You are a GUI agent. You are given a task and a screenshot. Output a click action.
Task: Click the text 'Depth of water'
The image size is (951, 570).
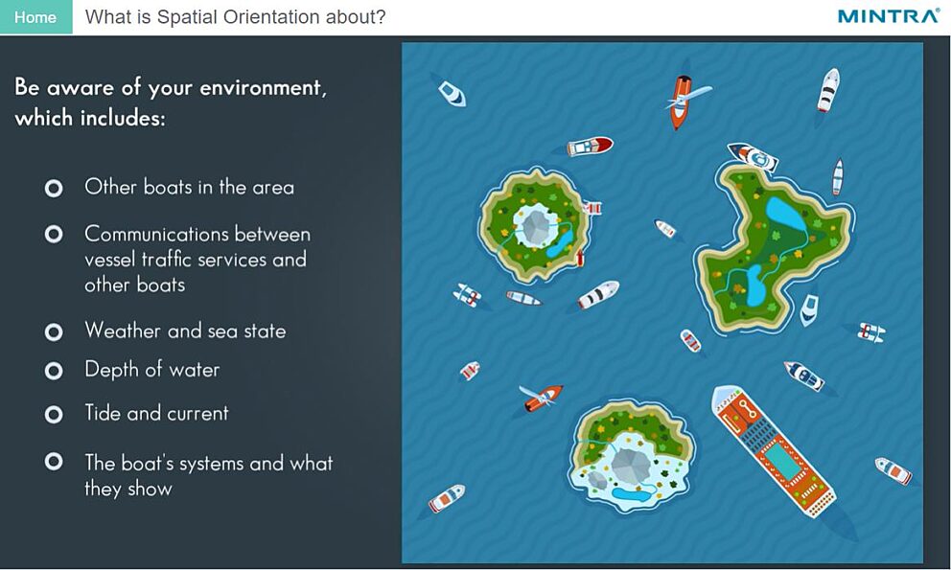(151, 369)
